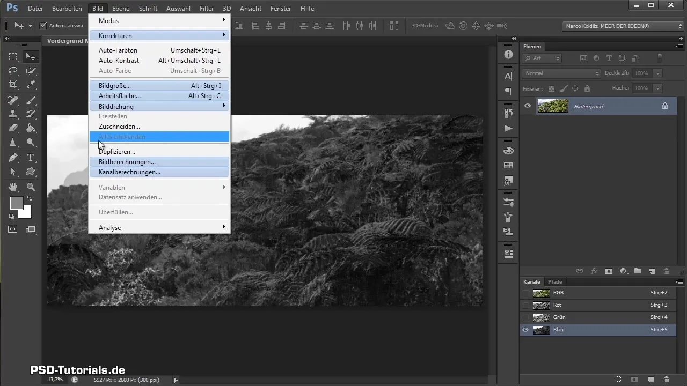The image size is (687, 386).
Task: Click the Hintergrund layer thumbnail
Action: click(x=553, y=106)
